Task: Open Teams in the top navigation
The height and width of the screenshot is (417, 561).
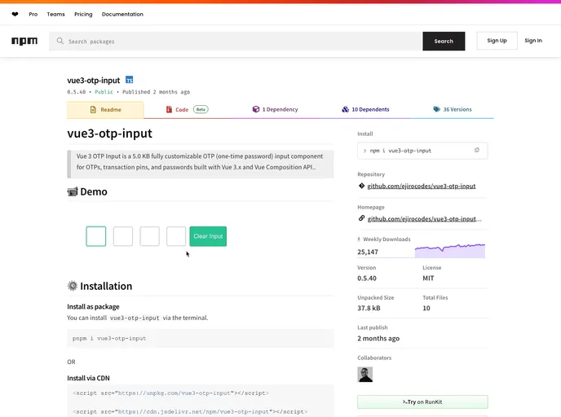Action: pos(55,15)
